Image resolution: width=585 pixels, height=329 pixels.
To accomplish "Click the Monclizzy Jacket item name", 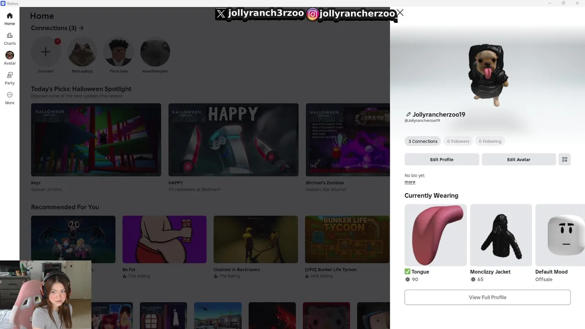I will point(490,272).
